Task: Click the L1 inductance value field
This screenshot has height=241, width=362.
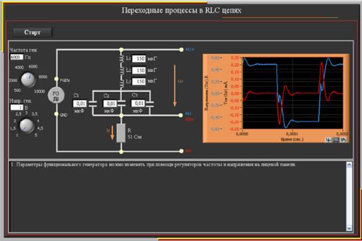Action: click(x=139, y=59)
